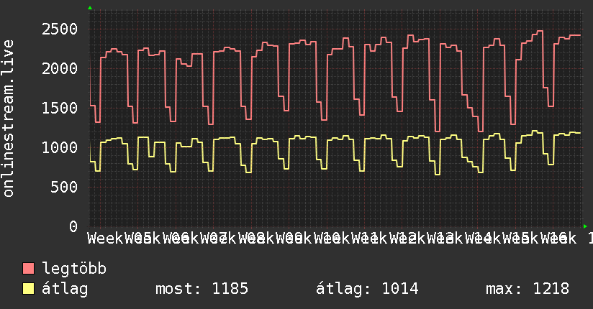The height and width of the screenshot is (309, 593).
Task: Click the 'max: 1218' statistic
Action: click(528, 289)
